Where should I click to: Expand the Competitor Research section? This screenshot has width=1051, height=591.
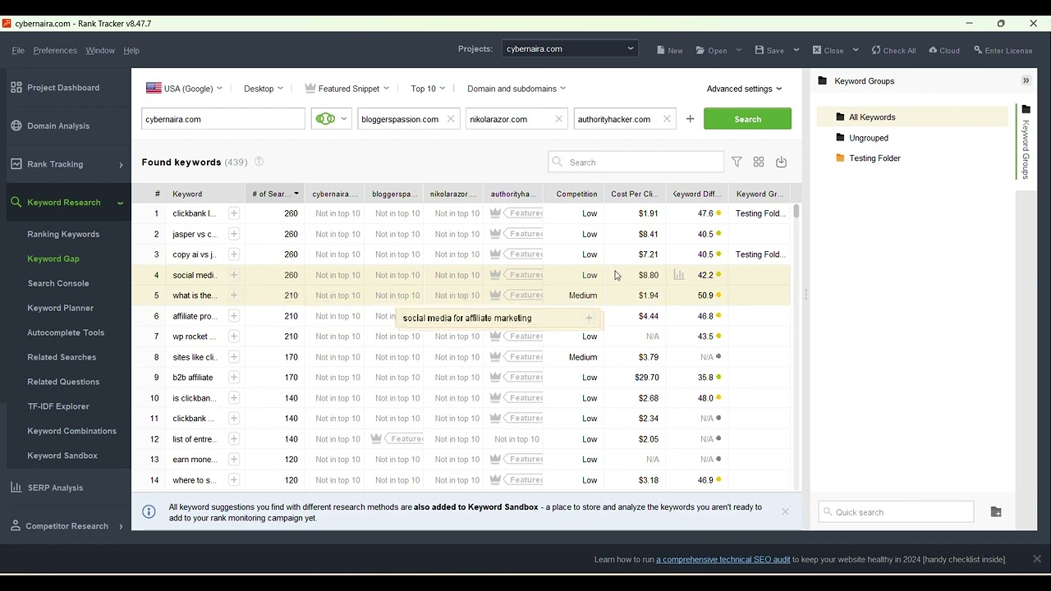(x=121, y=526)
